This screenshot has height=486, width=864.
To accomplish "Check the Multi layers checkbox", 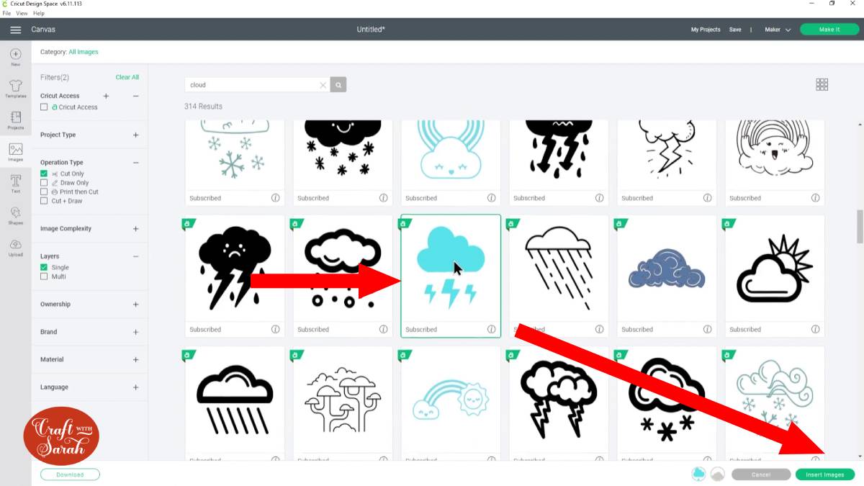I will [44, 276].
